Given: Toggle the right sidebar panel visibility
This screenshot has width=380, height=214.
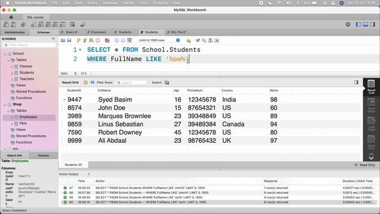Looking at the screenshot, I should (373, 24).
